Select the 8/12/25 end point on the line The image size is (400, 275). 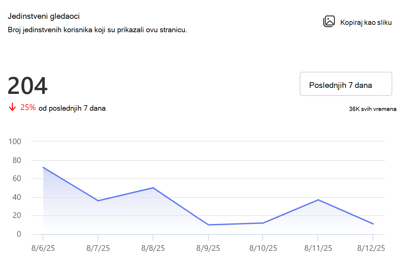point(373,224)
